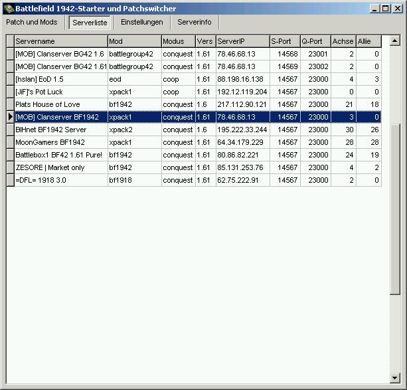
Task: Switch to the Serverliste tab
Action: [90, 23]
